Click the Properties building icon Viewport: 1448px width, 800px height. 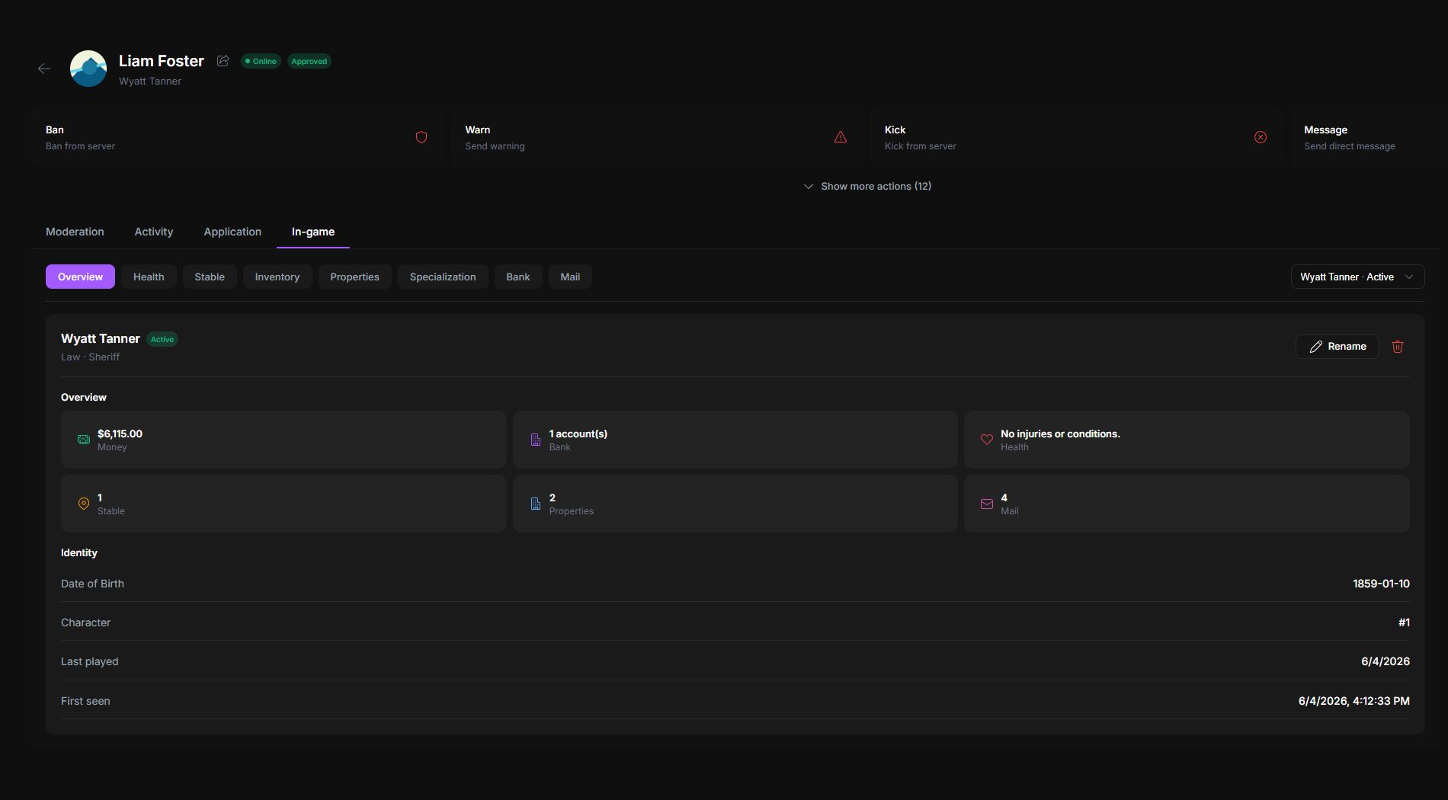[536, 504]
